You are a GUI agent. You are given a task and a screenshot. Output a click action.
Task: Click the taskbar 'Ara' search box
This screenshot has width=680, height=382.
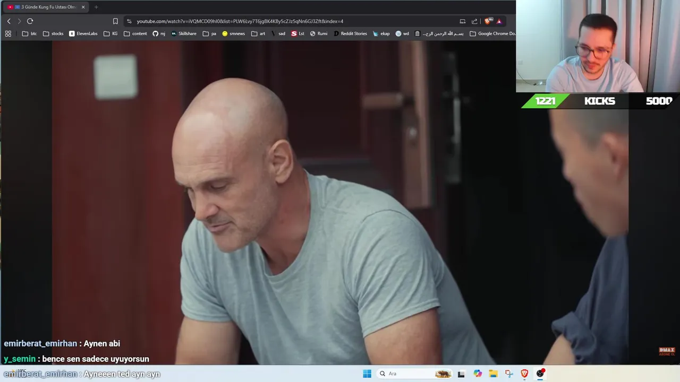point(414,374)
